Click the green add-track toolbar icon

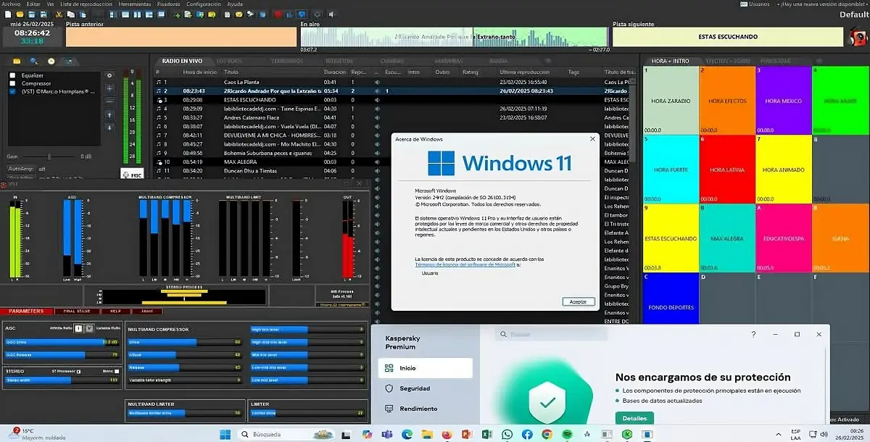177,14
